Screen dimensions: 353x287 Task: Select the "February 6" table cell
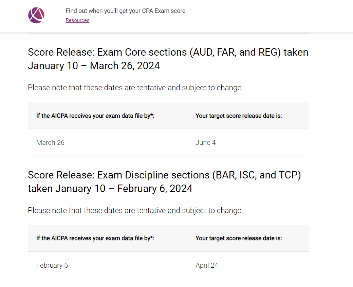(x=52, y=265)
